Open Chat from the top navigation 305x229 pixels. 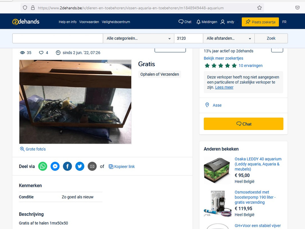coord(185,22)
